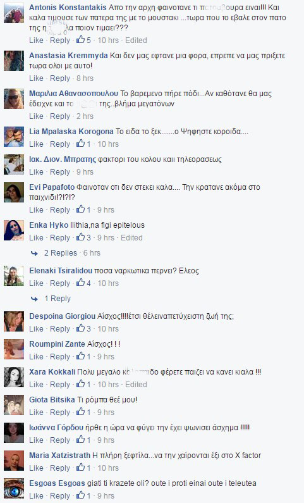Screen dimensions: 304x503
Task: Expand 2 Replies under Enka Hyko
Action: pos(61,253)
